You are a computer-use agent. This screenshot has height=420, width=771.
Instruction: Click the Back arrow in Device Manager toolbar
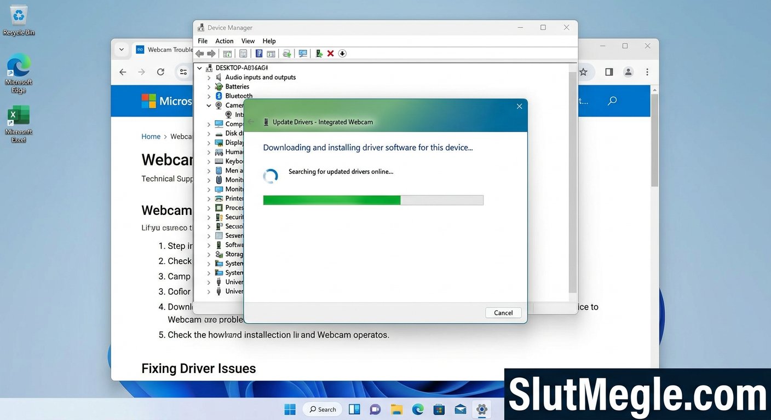click(x=199, y=54)
